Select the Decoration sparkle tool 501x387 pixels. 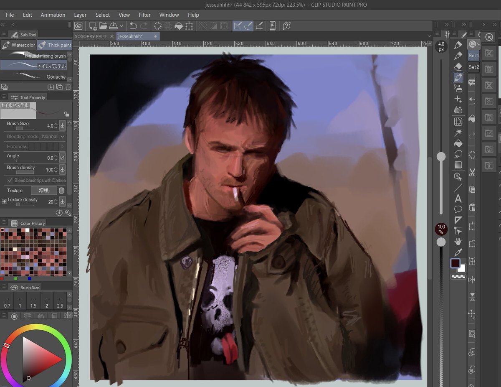point(458,99)
